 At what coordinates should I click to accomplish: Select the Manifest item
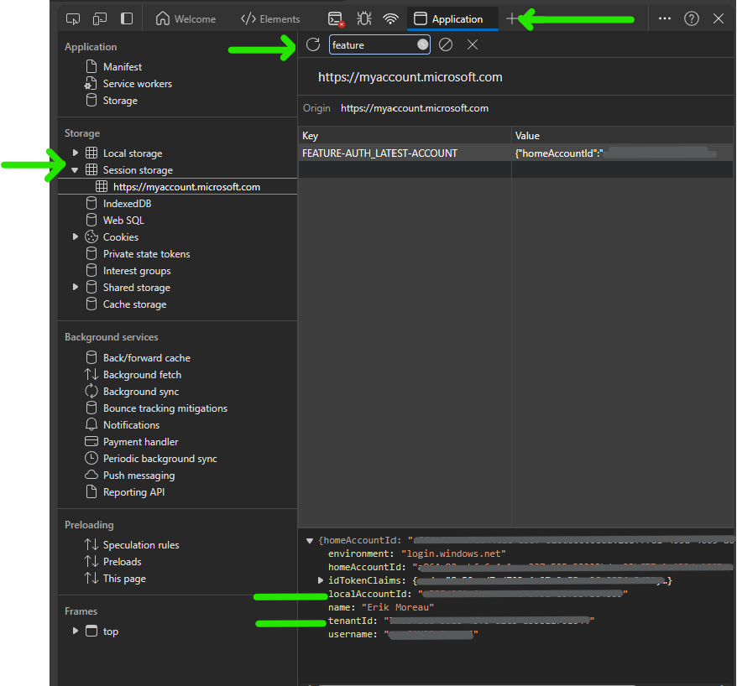coord(122,66)
